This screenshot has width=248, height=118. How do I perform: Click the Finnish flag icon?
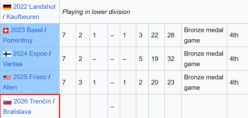(7, 54)
